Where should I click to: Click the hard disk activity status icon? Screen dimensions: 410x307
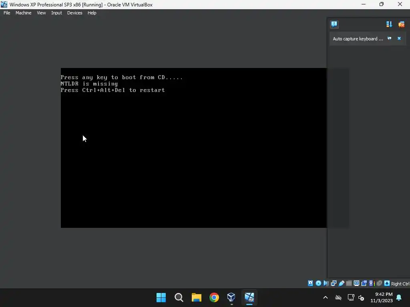point(310,283)
